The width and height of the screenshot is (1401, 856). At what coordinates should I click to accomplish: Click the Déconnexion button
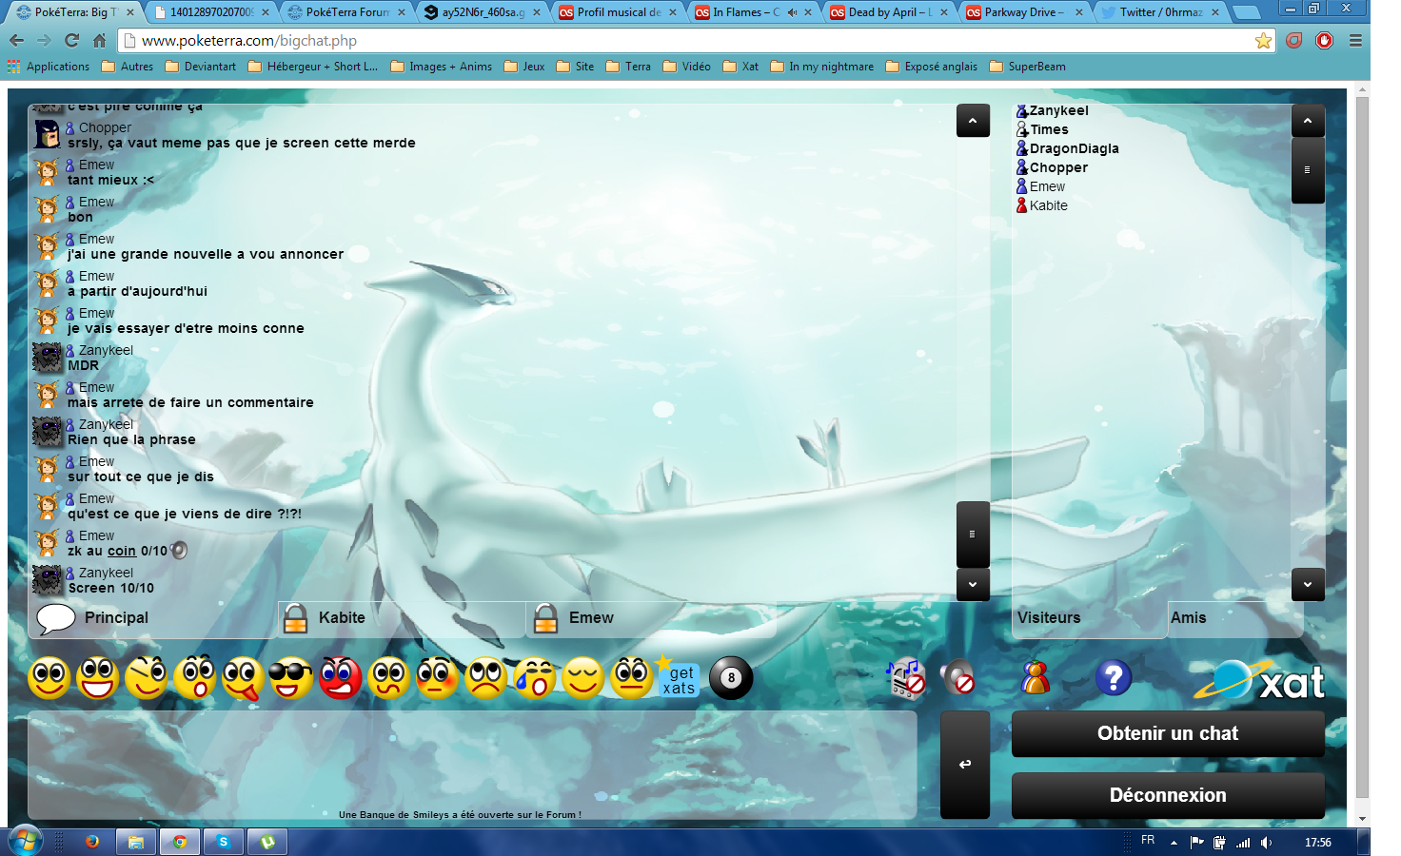pos(1168,795)
